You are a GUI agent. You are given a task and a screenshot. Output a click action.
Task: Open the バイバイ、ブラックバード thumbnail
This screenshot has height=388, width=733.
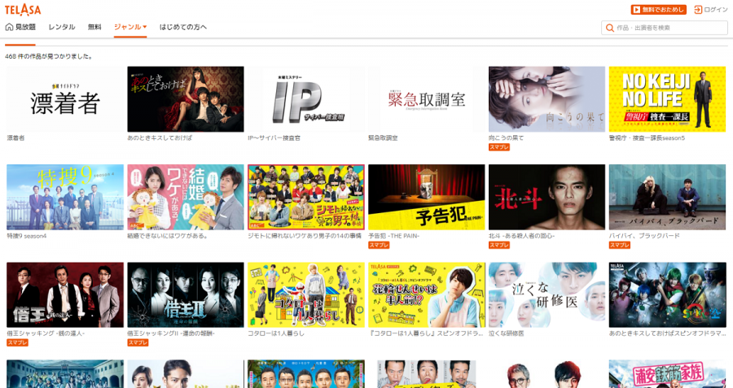coord(667,197)
